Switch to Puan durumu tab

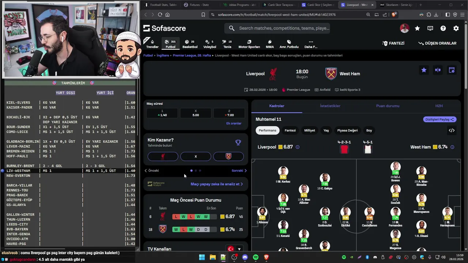pos(388,106)
